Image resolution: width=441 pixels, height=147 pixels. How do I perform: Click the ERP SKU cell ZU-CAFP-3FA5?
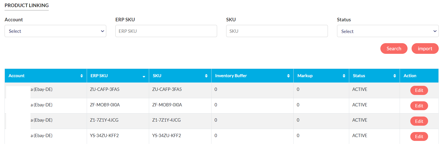[x=105, y=89]
